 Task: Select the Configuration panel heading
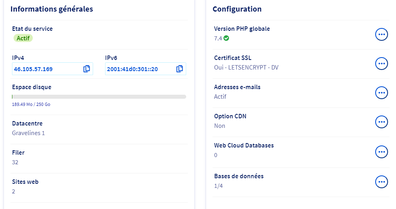pos(237,9)
